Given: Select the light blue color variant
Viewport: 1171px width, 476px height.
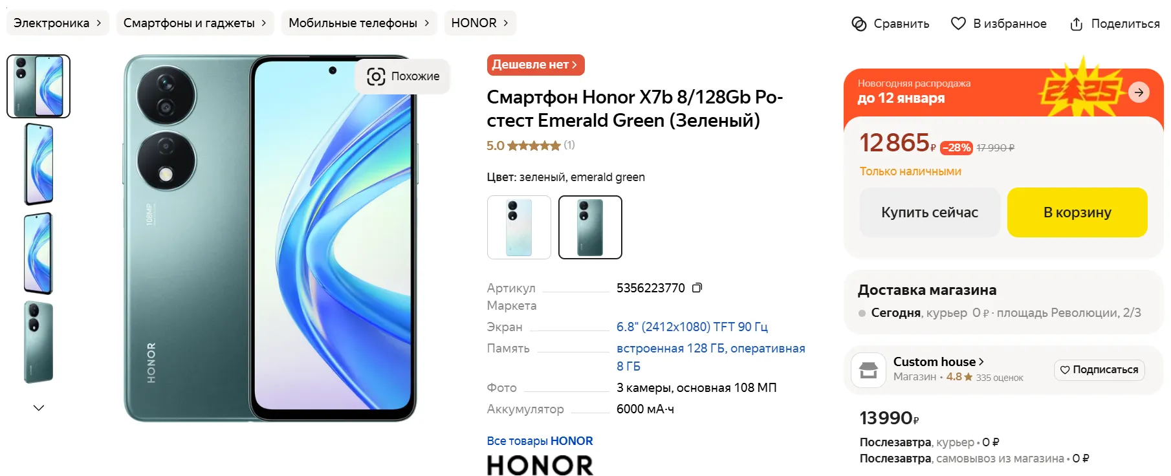Looking at the screenshot, I should [519, 227].
